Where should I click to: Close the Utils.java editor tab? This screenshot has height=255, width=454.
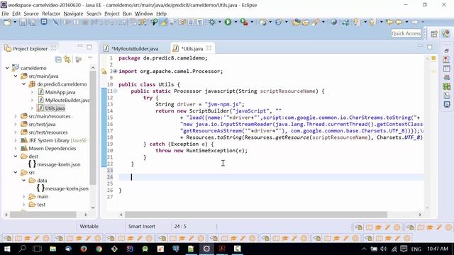209,48
